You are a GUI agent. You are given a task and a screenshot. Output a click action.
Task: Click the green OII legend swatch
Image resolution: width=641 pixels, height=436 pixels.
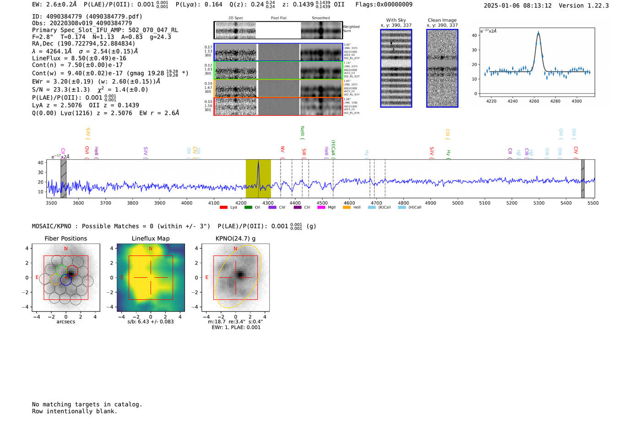click(x=248, y=207)
